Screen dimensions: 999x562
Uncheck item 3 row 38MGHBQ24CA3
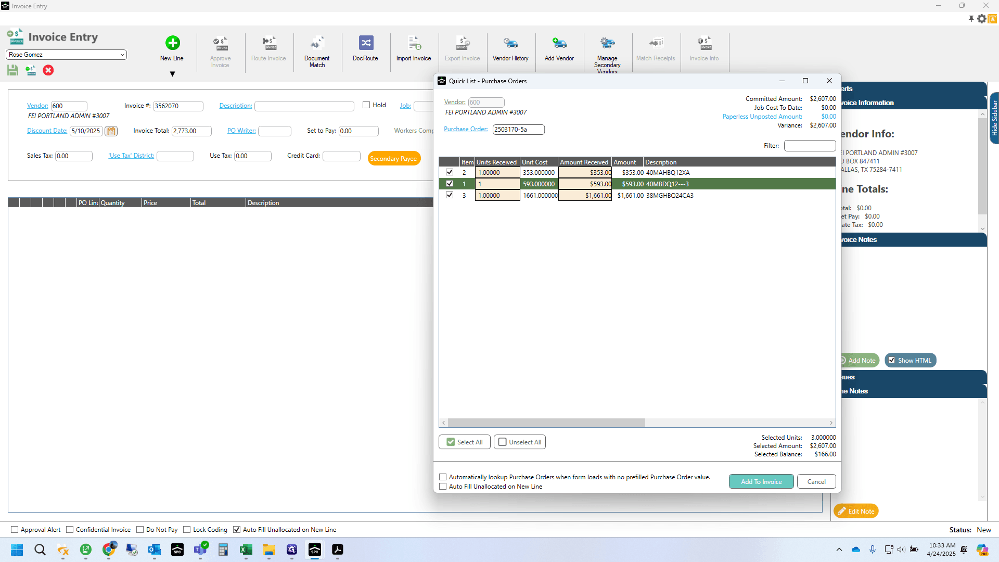pos(450,195)
